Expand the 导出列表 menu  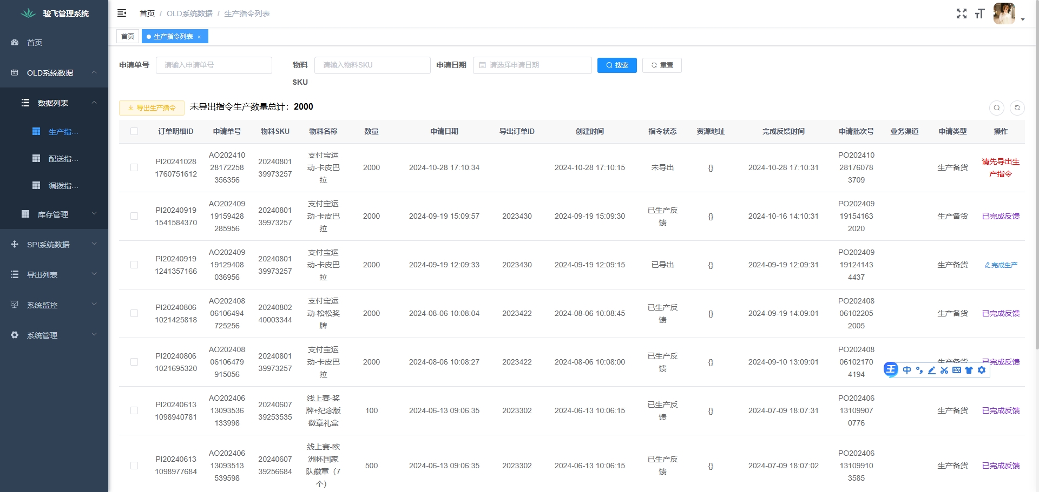coord(94,274)
